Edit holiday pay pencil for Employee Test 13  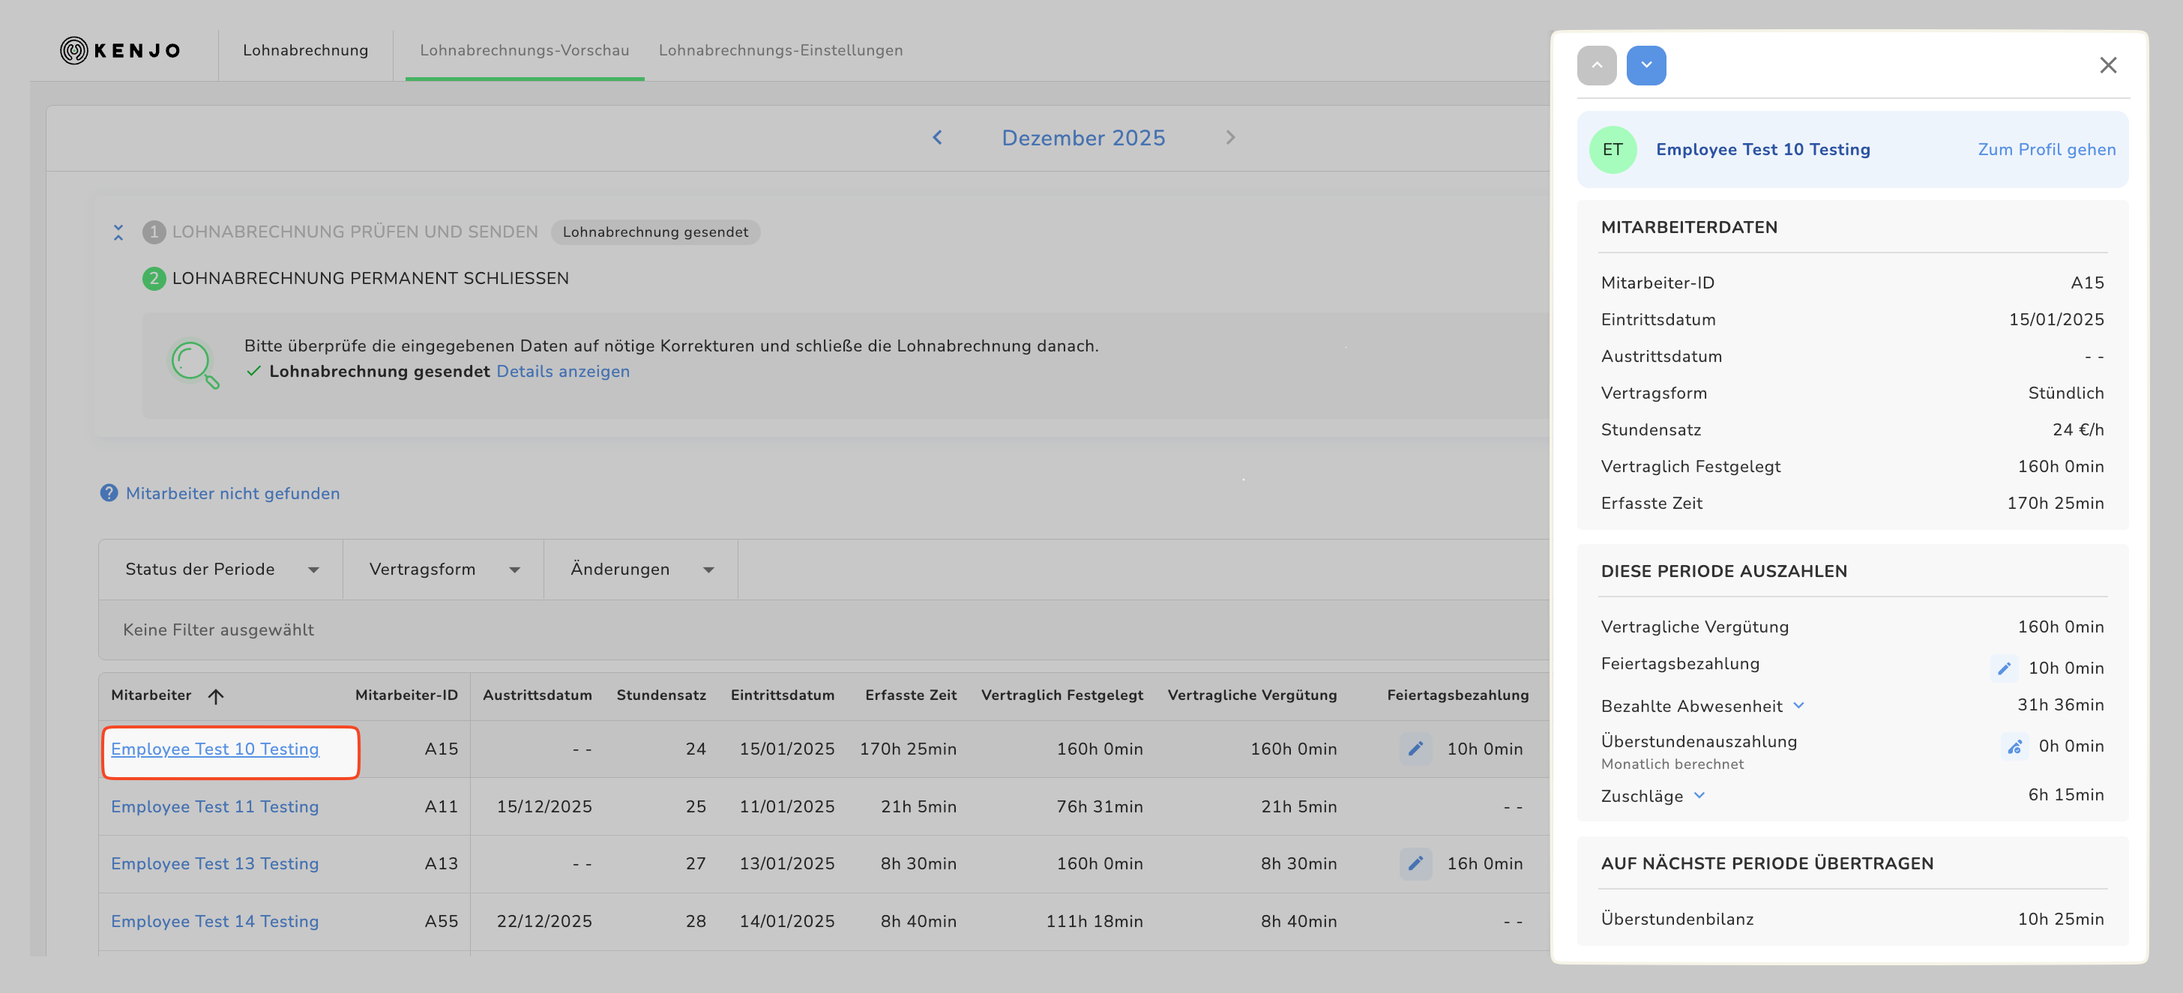click(x=1415, y=863)
